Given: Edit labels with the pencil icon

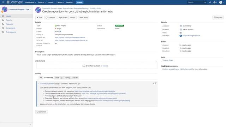Looking at the screenshot, I should (x=60, y=31).
